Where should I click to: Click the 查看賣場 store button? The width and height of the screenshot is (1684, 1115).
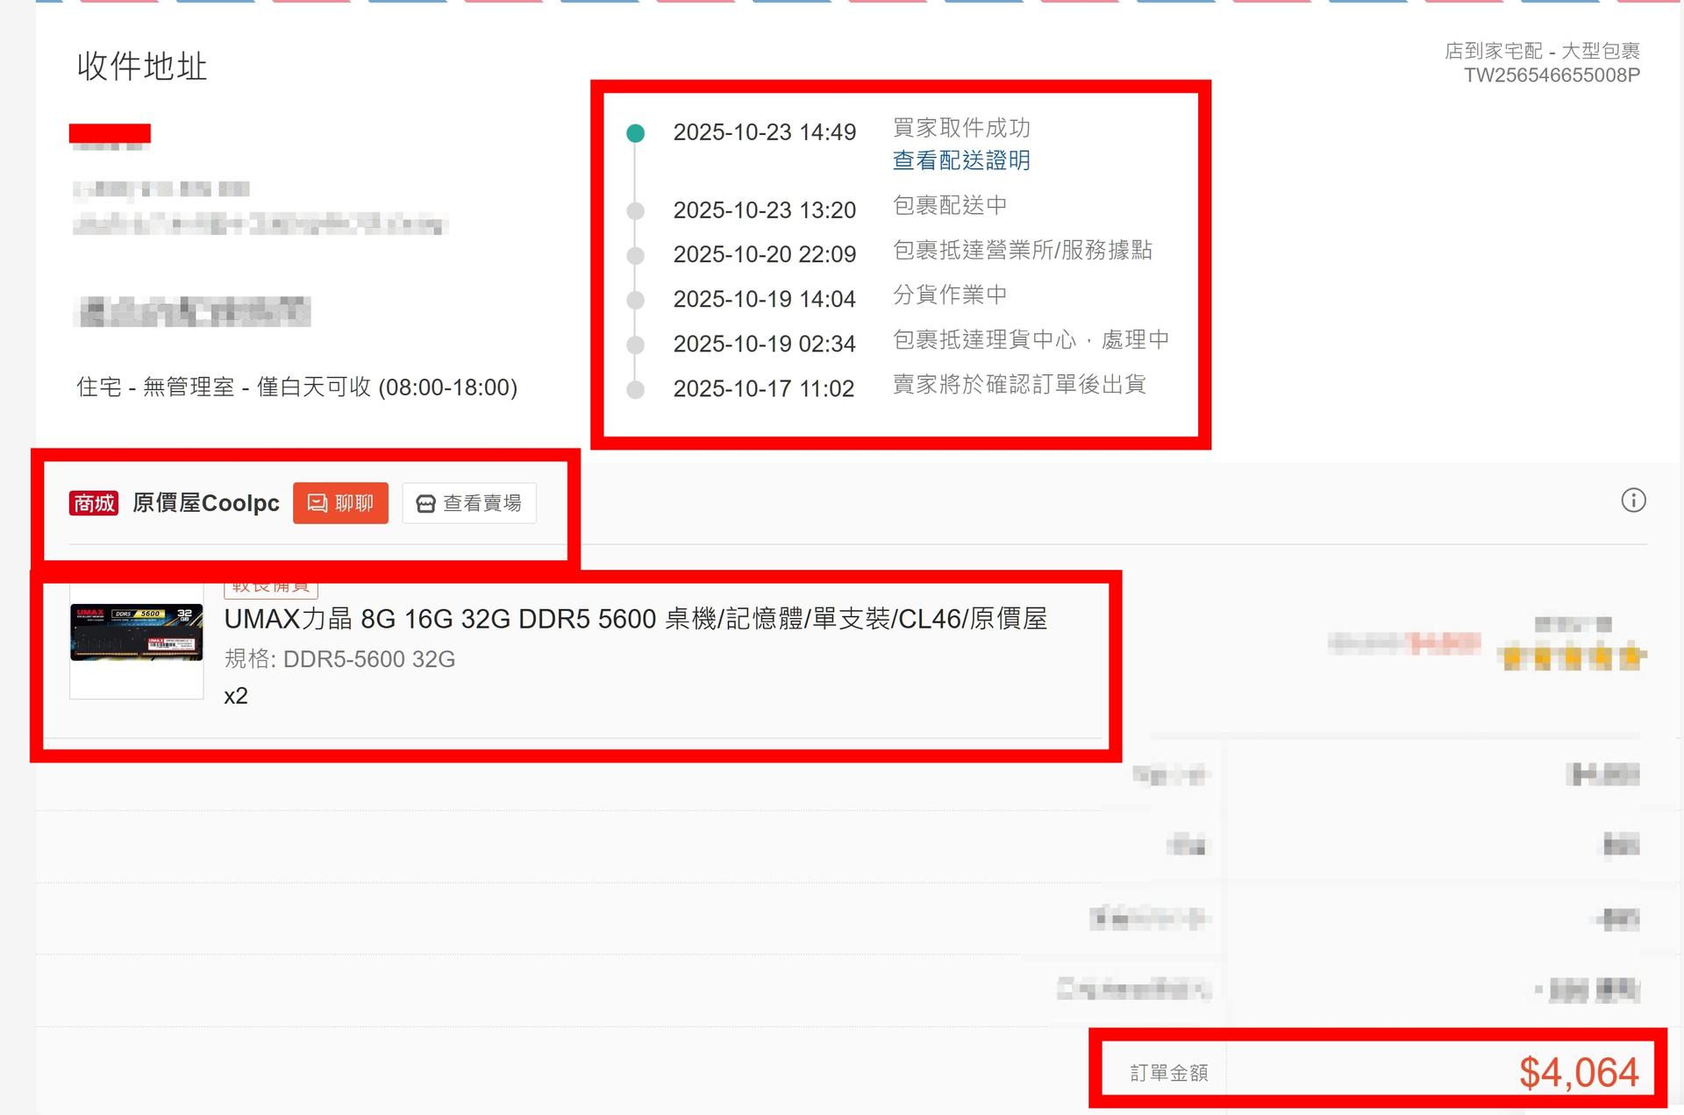coord(469,503)
